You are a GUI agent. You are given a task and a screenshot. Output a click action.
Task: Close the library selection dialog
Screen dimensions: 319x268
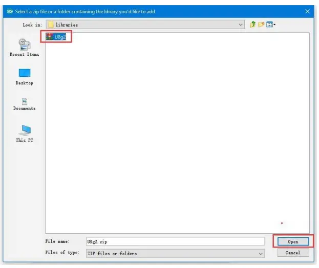coord(307,11)
